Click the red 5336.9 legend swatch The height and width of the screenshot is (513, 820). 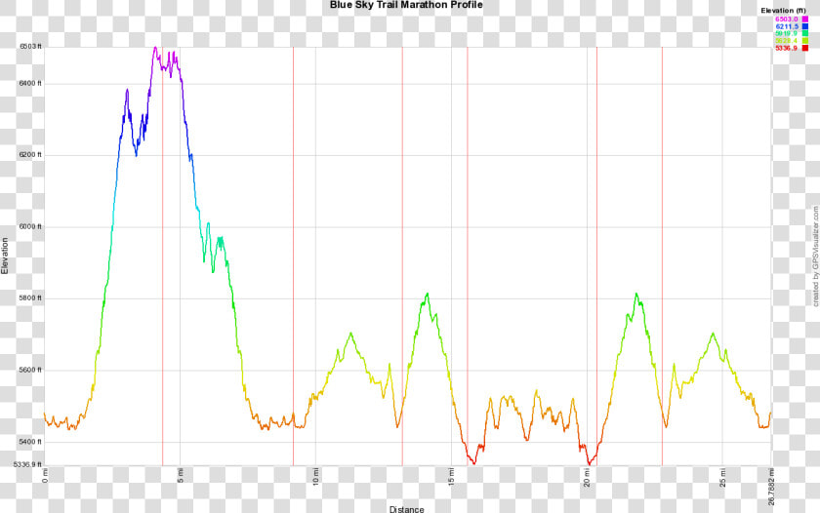[804, 48]
